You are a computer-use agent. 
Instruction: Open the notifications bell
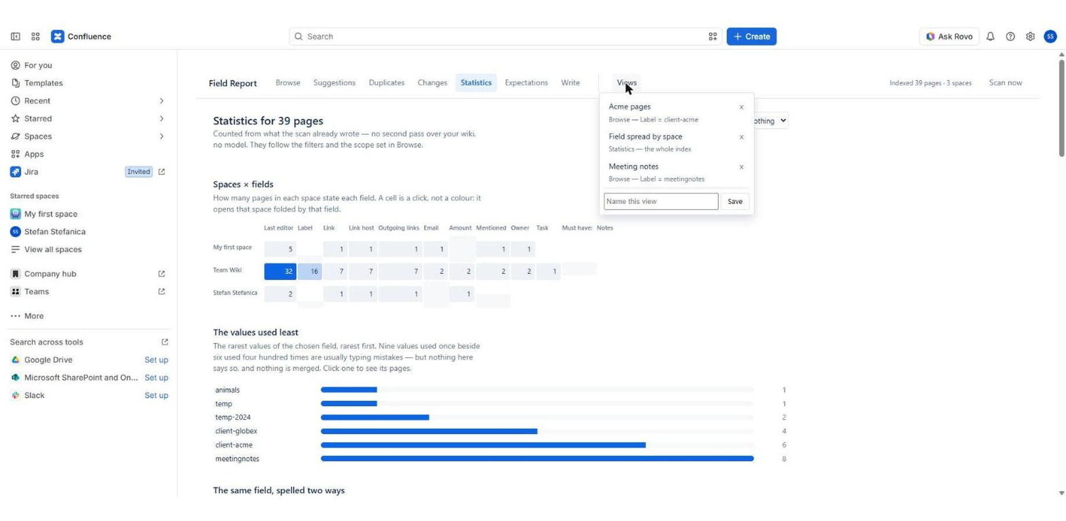click(x=991, y=36)
